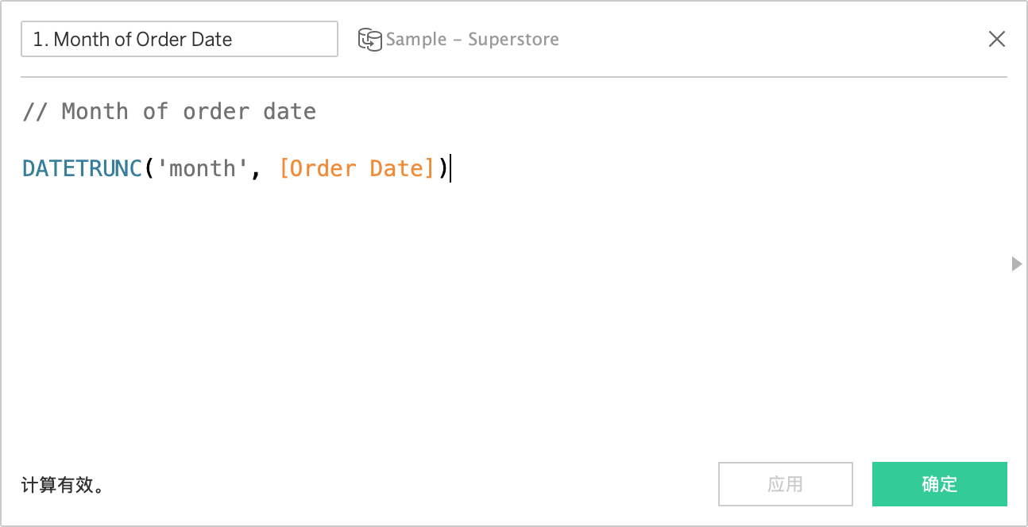Click the DATETRUNC function in the formula
Screen dimensions: 1028x527
[82, 168]
